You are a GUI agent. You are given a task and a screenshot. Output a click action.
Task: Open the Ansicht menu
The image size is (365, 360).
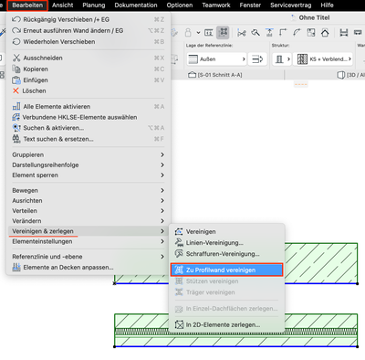(x=63, y=5)
